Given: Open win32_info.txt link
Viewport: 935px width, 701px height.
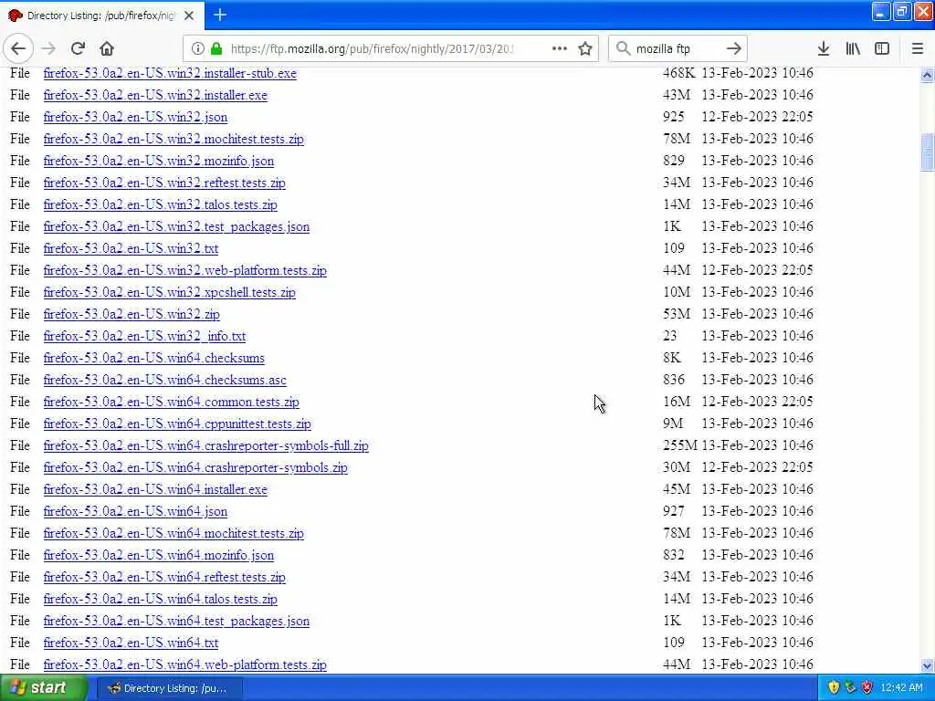Looking at the screenshot, I should 144,336.
